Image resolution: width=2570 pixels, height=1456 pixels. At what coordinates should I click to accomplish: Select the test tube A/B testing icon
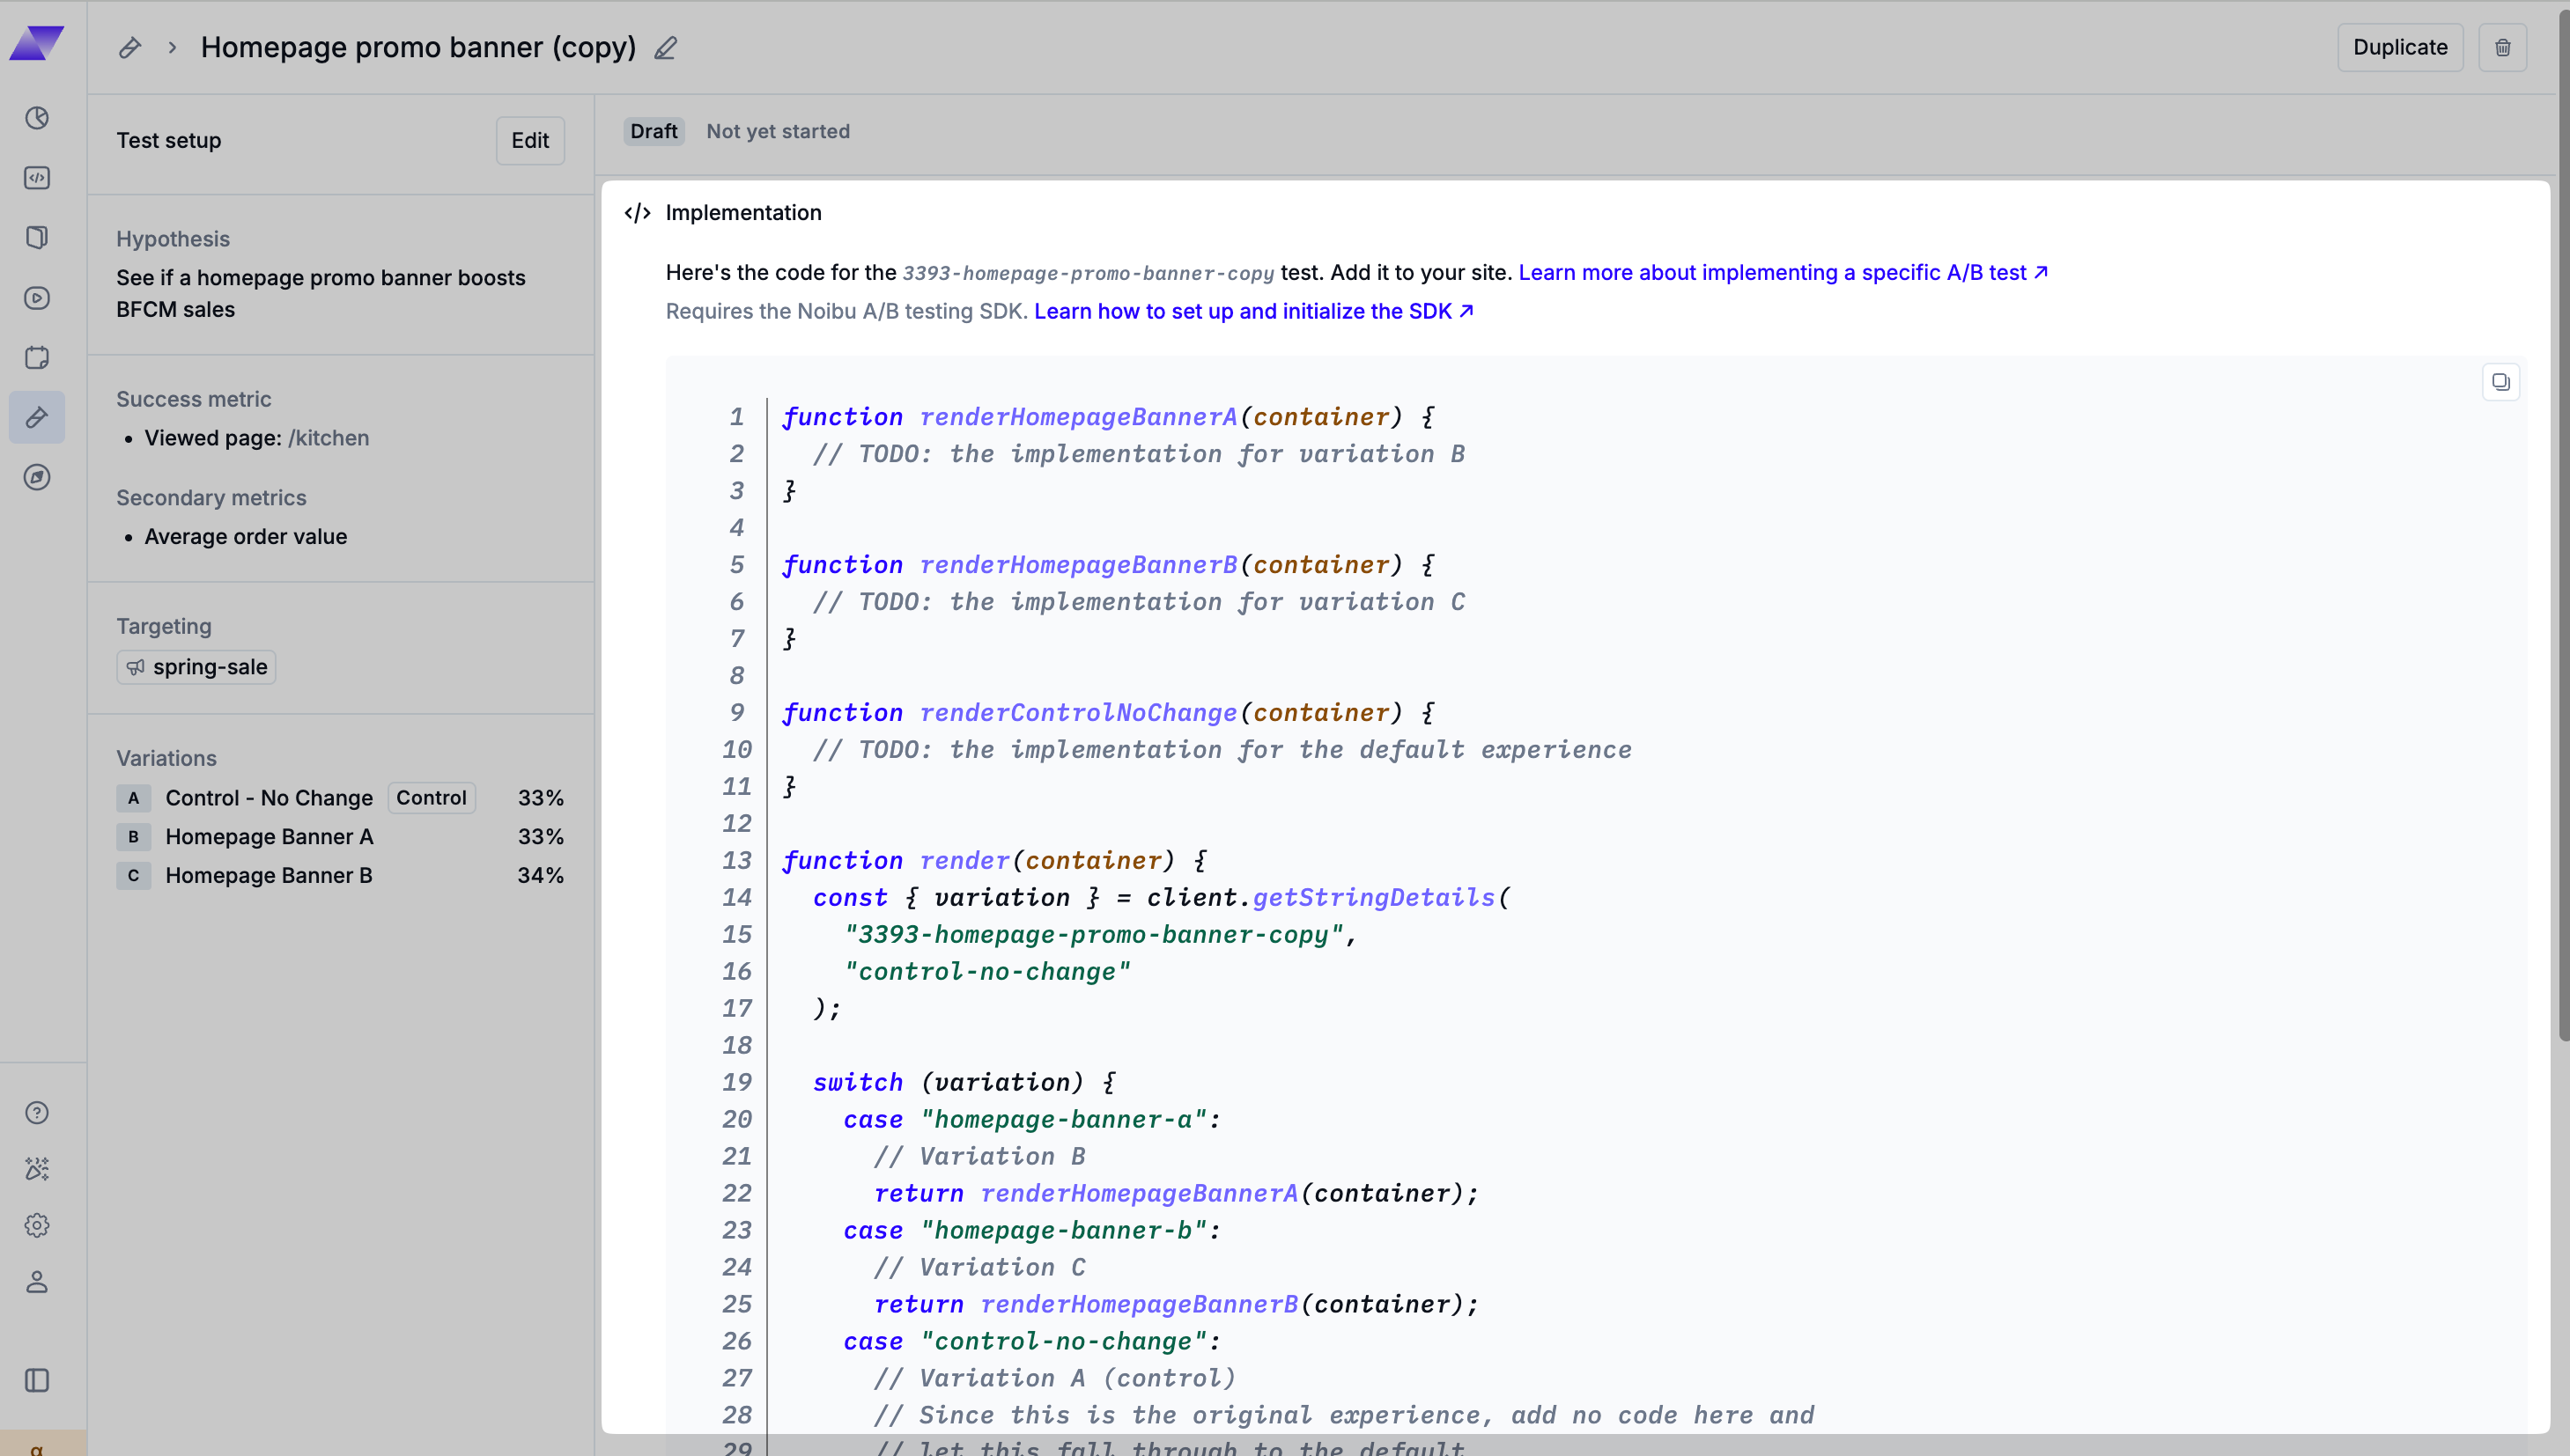[x=37, y=417]
